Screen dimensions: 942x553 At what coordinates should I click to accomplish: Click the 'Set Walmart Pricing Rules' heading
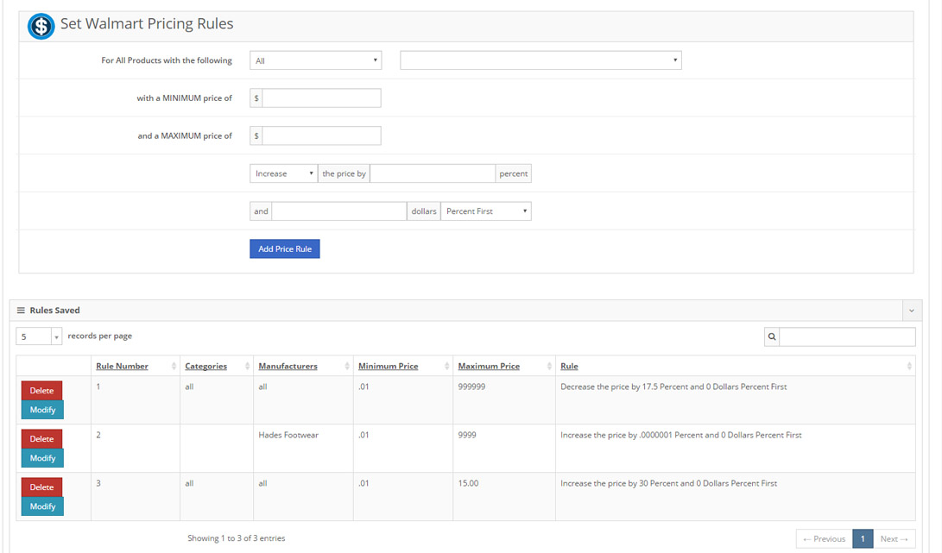tap(147, 24)
